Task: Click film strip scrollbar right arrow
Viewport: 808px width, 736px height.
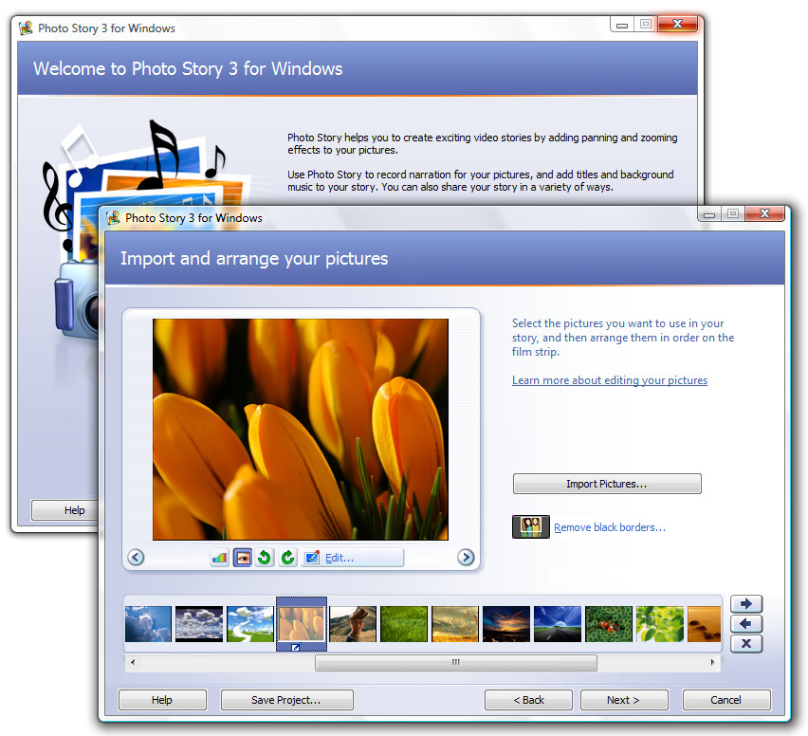Action: pyautogui.click(x=712, y=662)
